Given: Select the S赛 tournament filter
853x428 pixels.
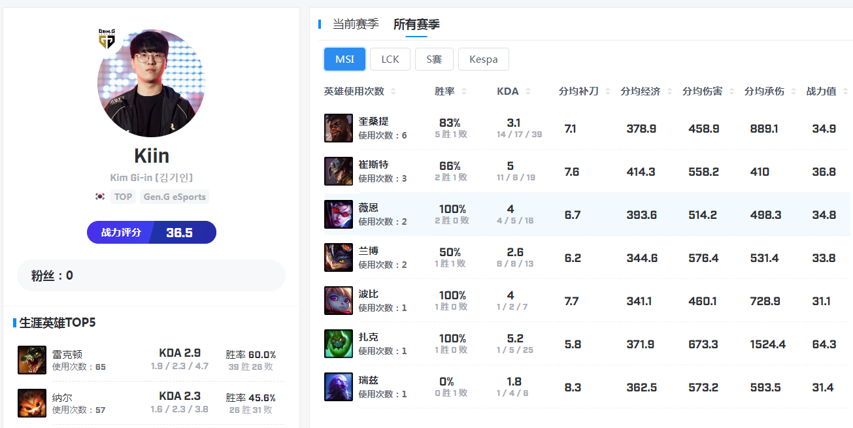Looking at the screenshot, I should click(434, 59).
